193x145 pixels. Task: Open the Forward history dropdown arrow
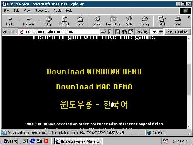point(39,21)
